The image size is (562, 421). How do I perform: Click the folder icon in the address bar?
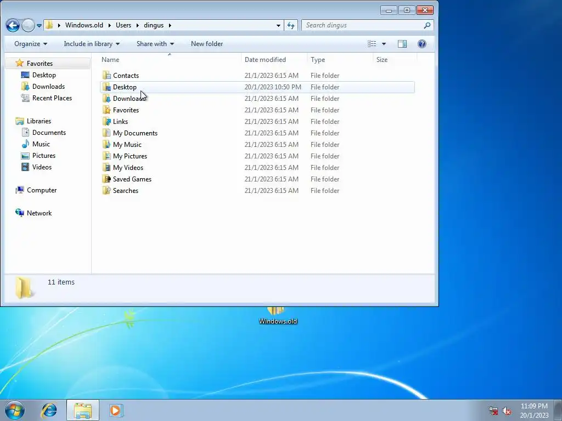tap(49, 25)
